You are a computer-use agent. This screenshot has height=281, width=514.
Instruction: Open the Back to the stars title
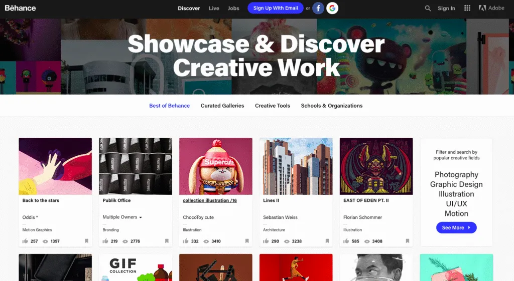41,200
